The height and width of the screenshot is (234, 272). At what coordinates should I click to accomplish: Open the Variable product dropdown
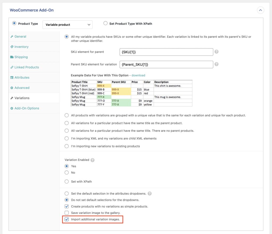coord(67,24)
